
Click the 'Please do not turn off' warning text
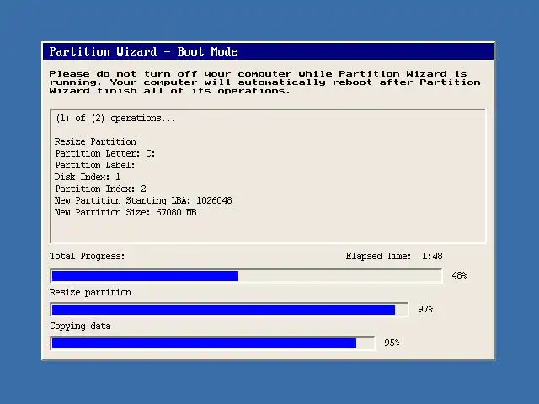(x=264, y=82)
